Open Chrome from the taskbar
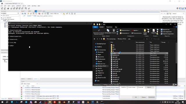The height and width of the screenshot is (104, 186). 59,102
